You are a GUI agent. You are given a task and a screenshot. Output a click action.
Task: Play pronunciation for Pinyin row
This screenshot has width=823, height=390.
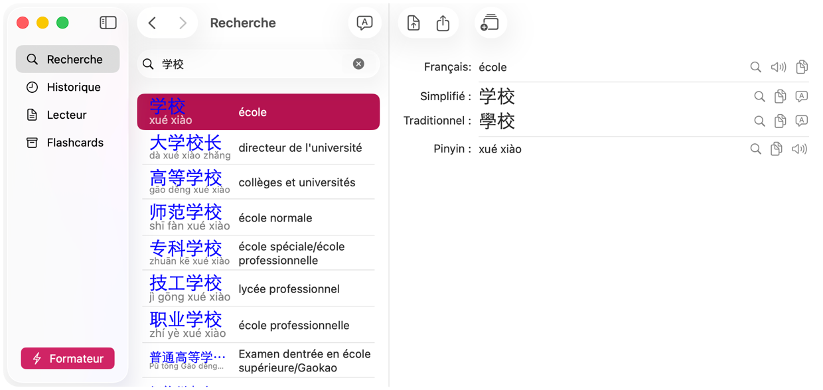pyautogui.click(x=799, y=149)
